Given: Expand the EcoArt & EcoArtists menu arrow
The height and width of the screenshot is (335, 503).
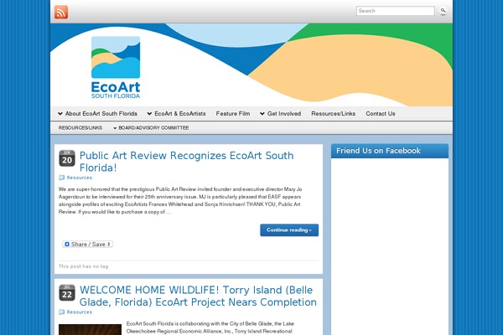Looking at the screenshot, I should (x=149, y=114).
